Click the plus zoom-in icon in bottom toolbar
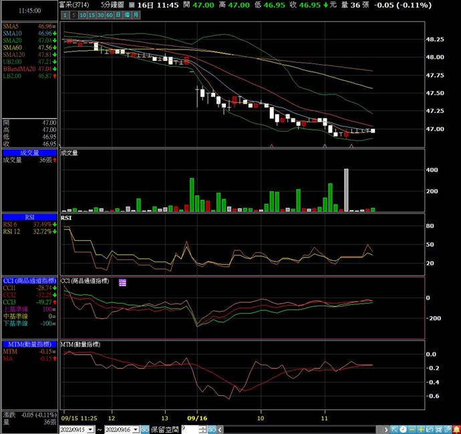 (x=421, y=429)
